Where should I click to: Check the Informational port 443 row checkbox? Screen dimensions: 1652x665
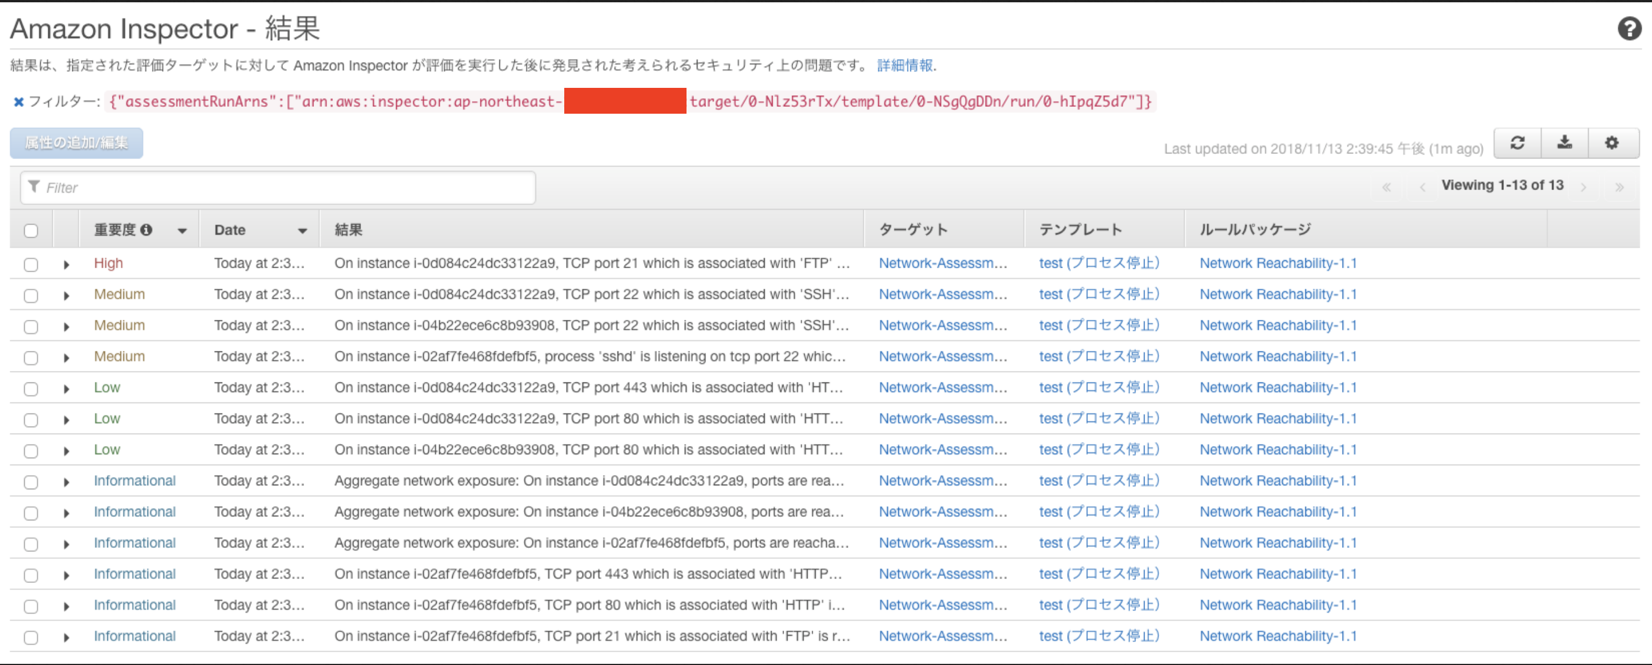[x=31, y=575]
